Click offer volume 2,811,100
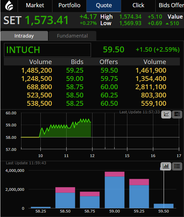The height and width of the screenshot is (217, 184). point(151,87)
